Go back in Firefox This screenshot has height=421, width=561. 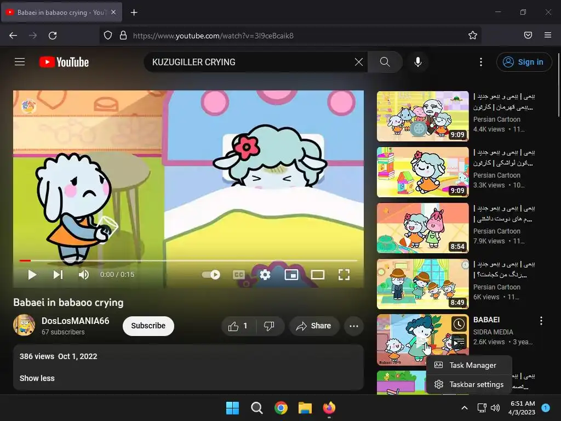13,36
